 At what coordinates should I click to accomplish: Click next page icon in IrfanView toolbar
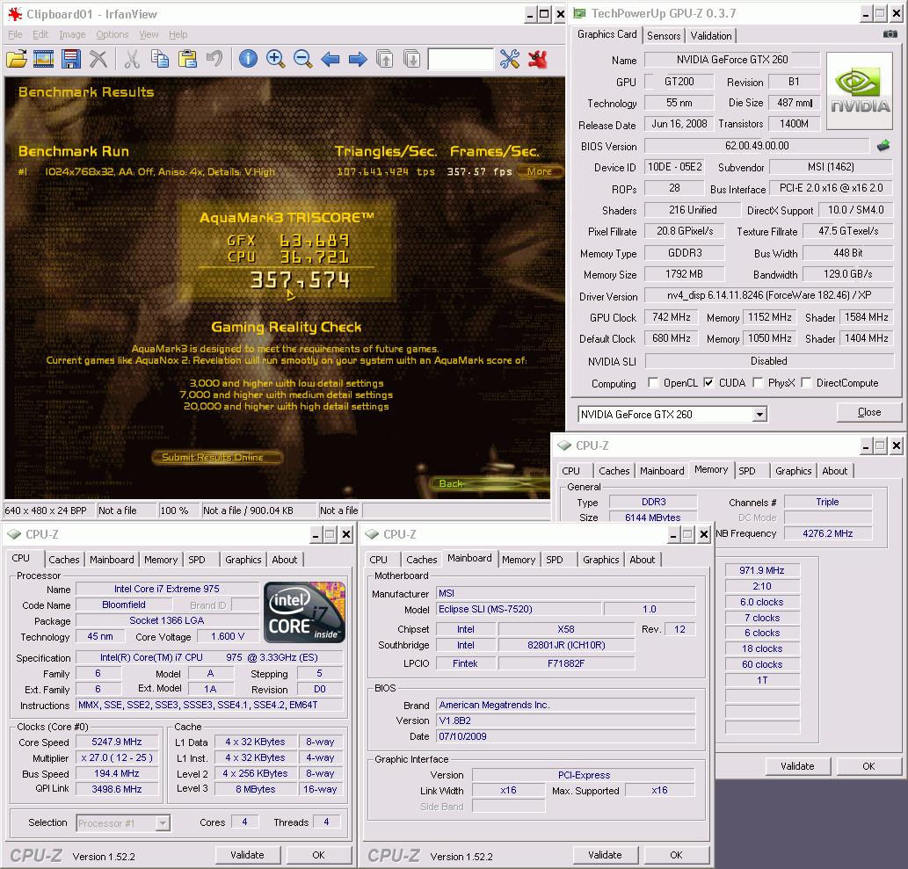(411, 59)
